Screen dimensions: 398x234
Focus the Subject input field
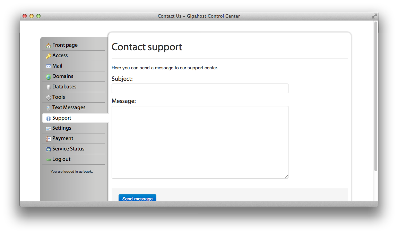coord(200,88)
